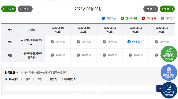Go back with 5일 전 button

tap(25, 9)
